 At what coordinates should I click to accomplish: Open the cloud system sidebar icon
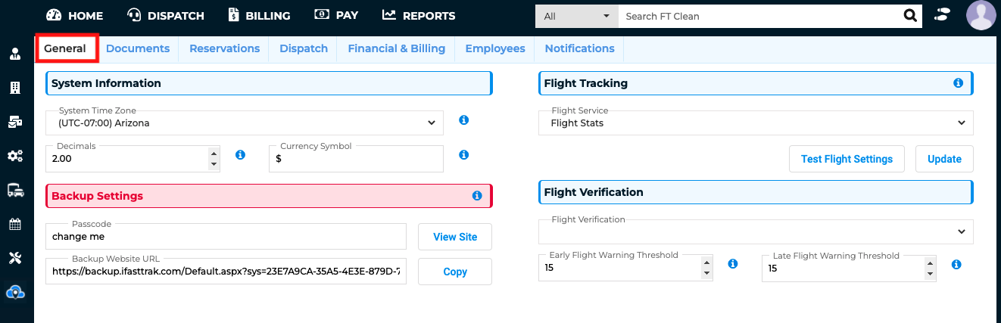(x=15, y=291)
